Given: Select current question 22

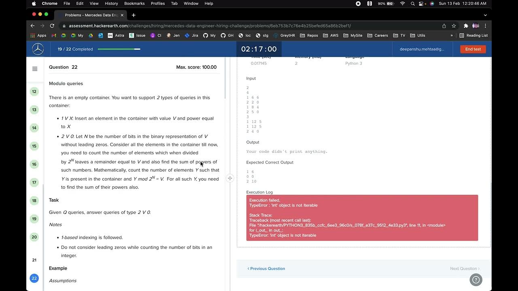Looking at the screenshot, I should point(34,278).
